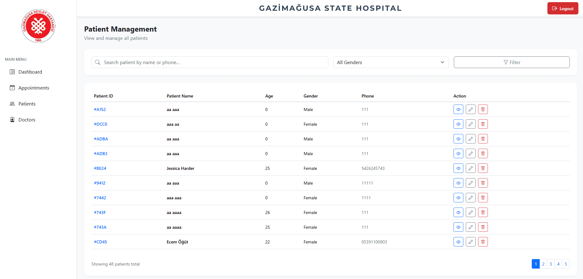Delete patient Ecem Öğüt's record
583x279 pixels.
483,242
